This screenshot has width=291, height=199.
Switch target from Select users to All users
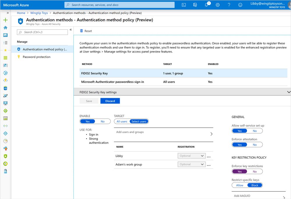pos(122,121)
